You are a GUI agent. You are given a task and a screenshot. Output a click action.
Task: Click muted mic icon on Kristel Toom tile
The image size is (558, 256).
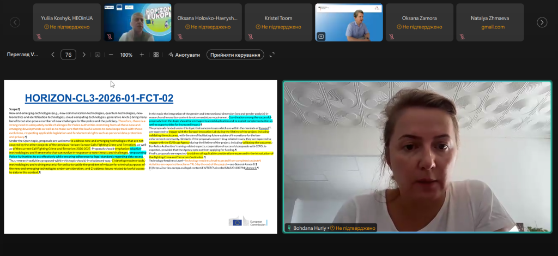[x=251, y=37]
